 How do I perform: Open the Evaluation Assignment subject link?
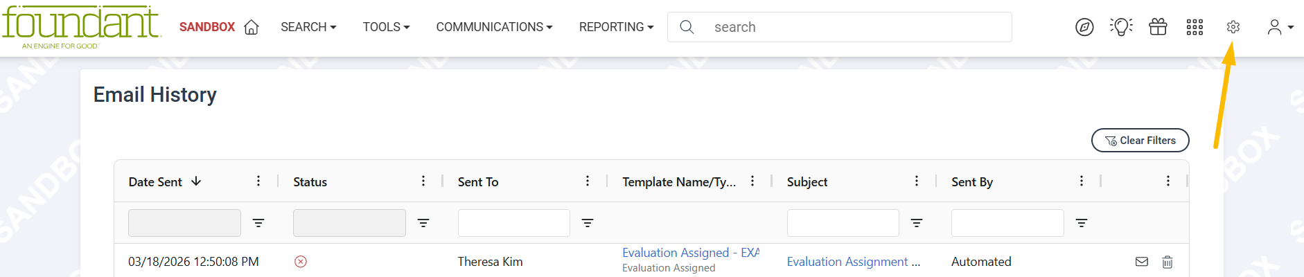tap(854, 262)
